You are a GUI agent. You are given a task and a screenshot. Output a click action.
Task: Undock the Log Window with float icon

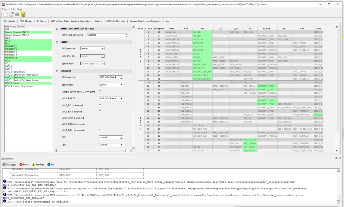(x=336, y=158)
